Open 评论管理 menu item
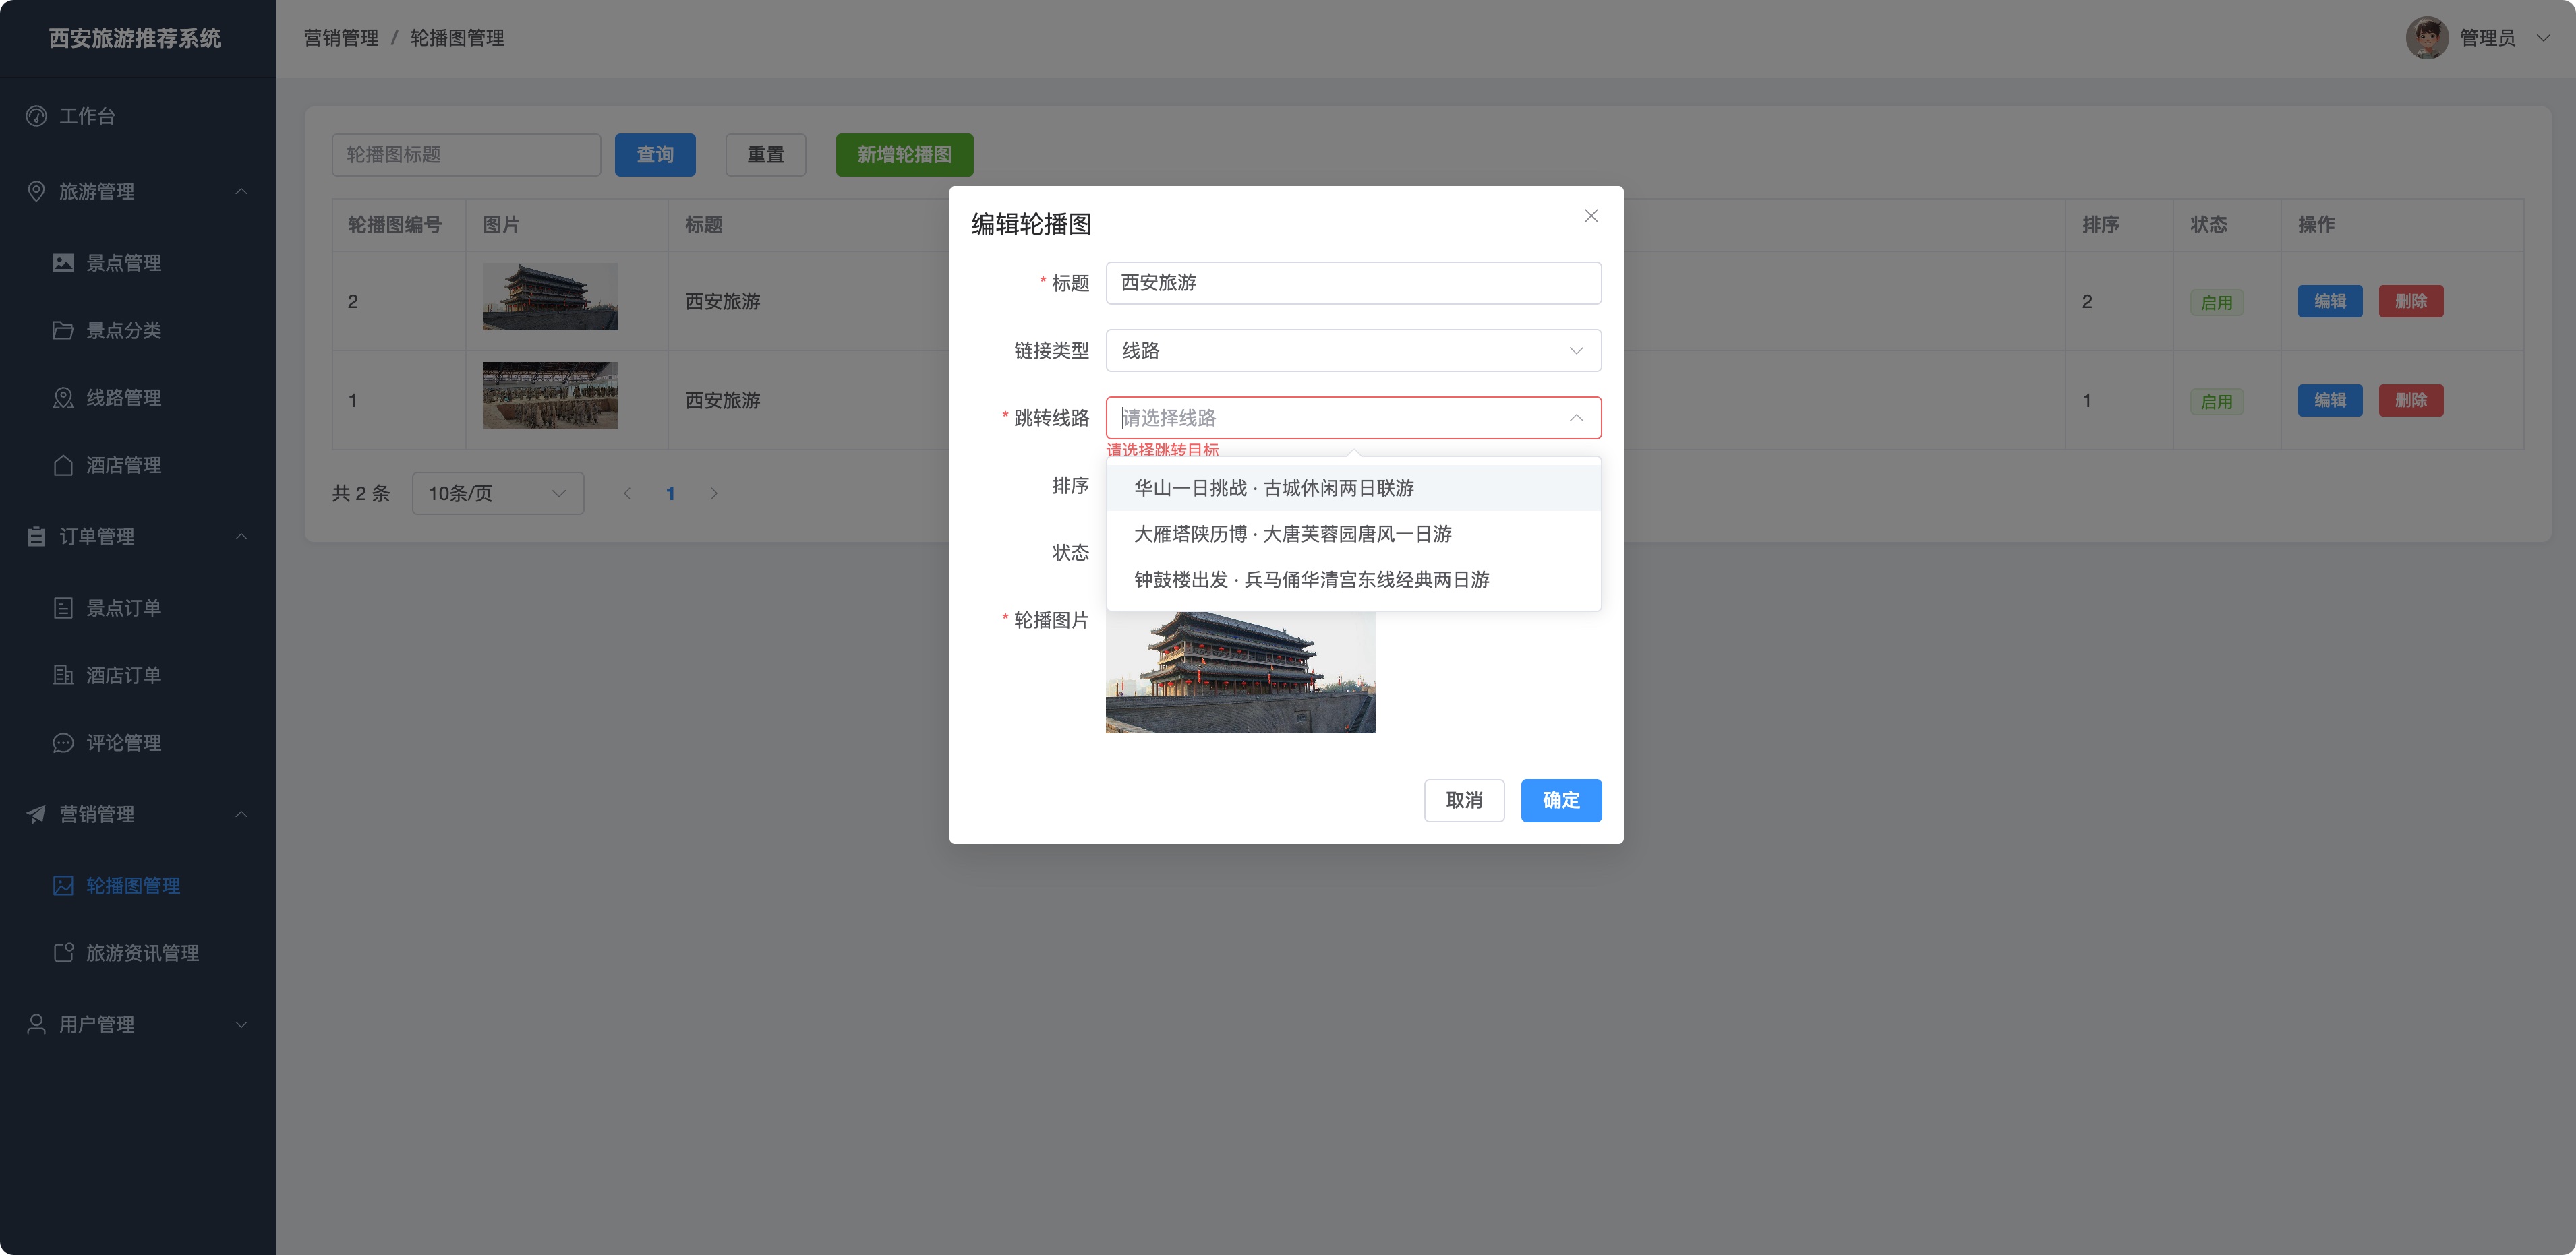The width and height of the screenshot is (2576, 1255). coord(138,742)
